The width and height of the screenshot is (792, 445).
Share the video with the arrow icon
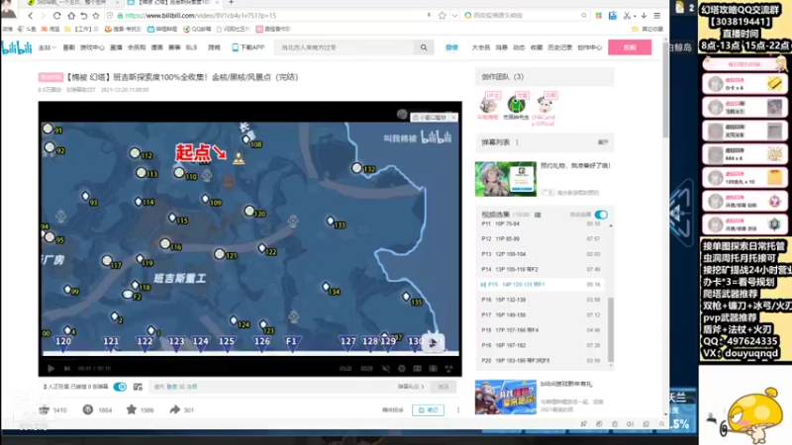click(175, 409)
